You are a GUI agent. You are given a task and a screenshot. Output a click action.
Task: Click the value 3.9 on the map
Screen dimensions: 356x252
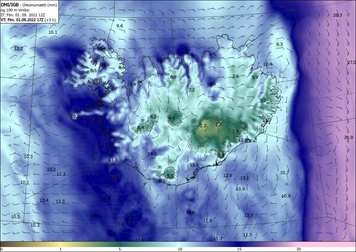tap(235, 131)
